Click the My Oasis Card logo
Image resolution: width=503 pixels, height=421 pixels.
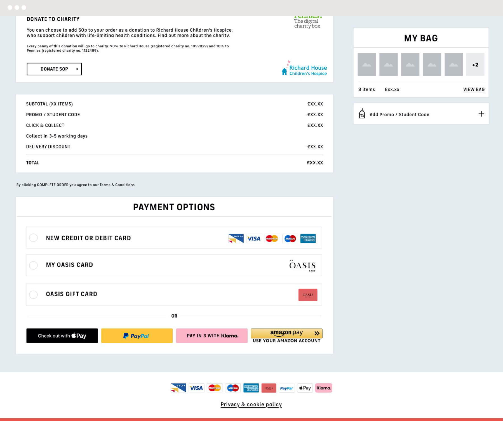pyautogui.click(x=302, y=265)
